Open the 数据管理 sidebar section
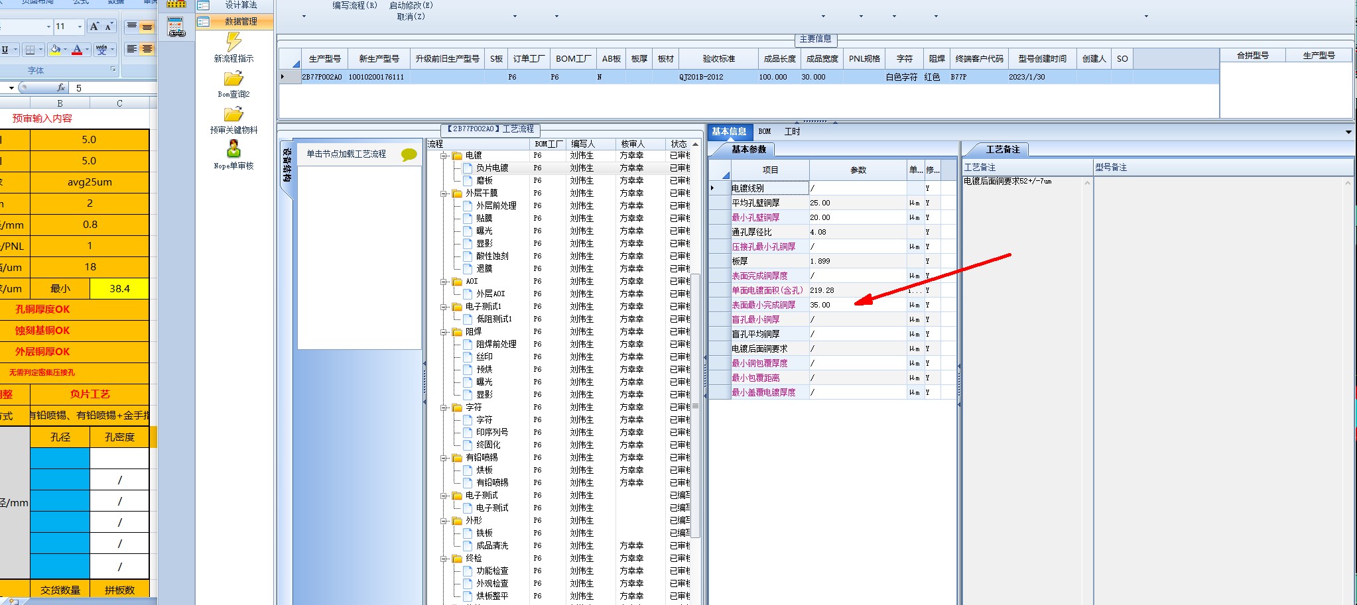This screenshot has height=605, width=1357. [x=235, y=22]
